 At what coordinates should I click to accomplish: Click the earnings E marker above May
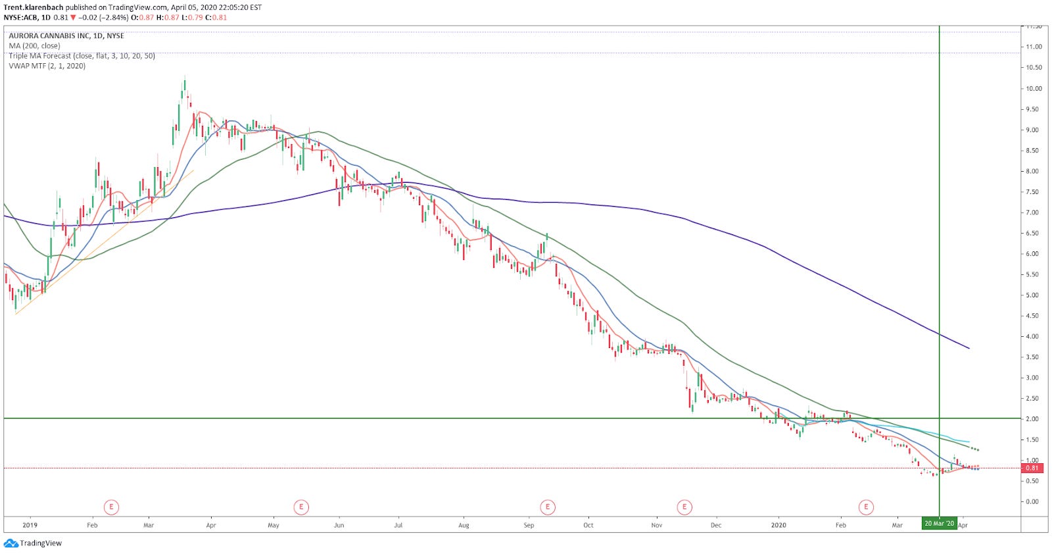click(301, 507)
